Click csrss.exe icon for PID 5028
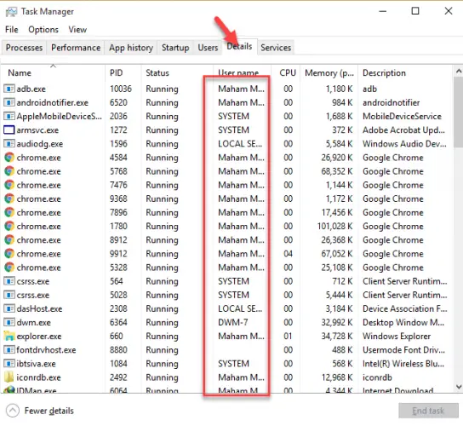The width and height of the screenshot is (463, 426). [x=9, y=295]
